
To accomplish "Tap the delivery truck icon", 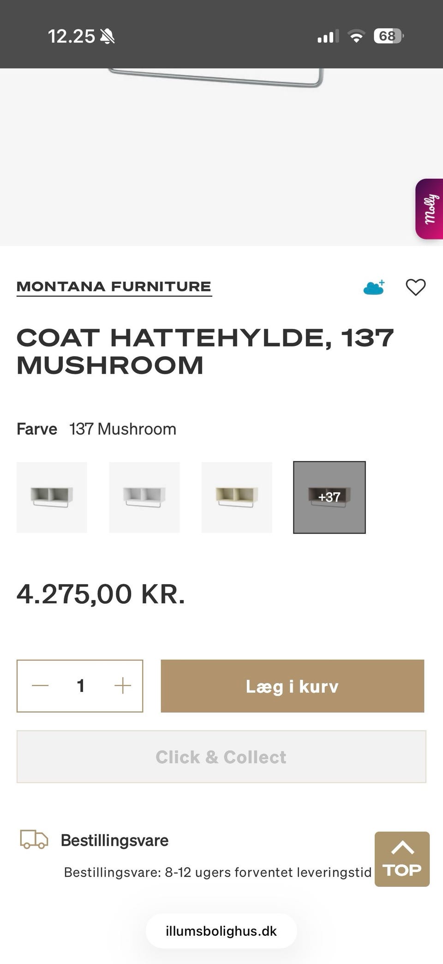I will (34, 839).
